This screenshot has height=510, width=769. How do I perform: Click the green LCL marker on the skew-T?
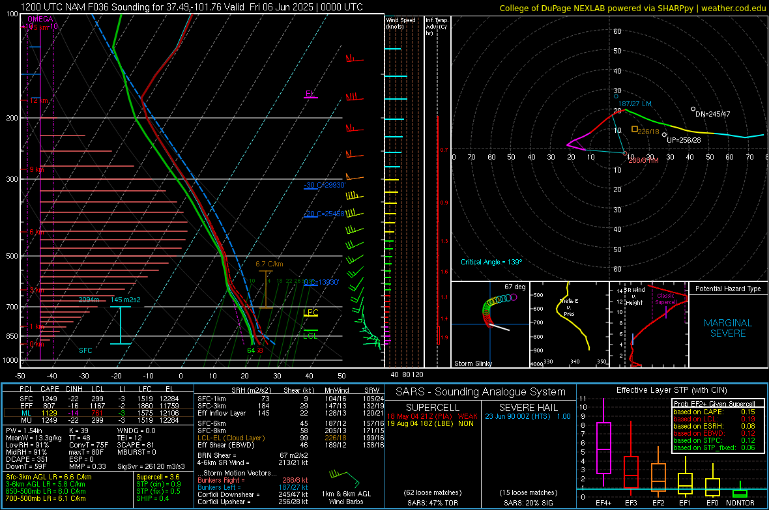310,334
